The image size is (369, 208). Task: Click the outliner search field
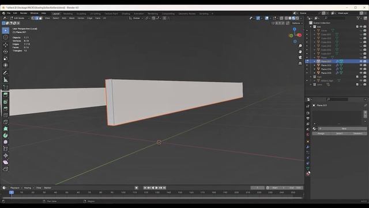tap(336, 18)
